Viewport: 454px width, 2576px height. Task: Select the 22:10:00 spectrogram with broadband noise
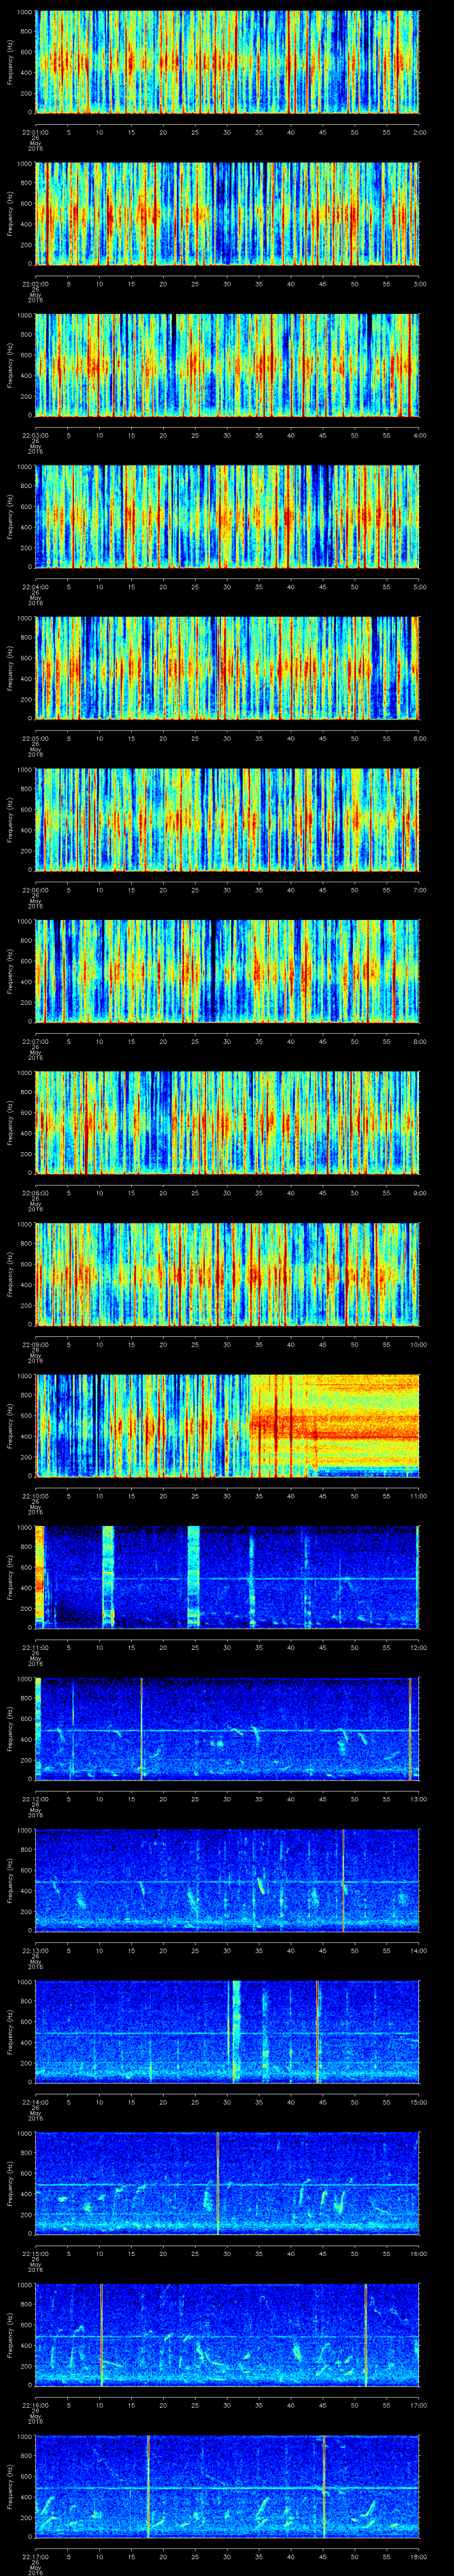(x=227, y=1425)
